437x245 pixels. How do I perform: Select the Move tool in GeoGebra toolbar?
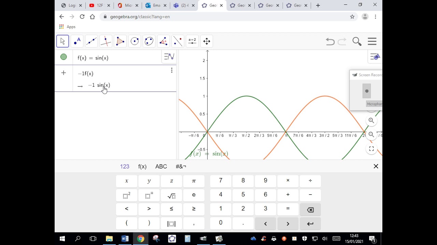[62, 41]
